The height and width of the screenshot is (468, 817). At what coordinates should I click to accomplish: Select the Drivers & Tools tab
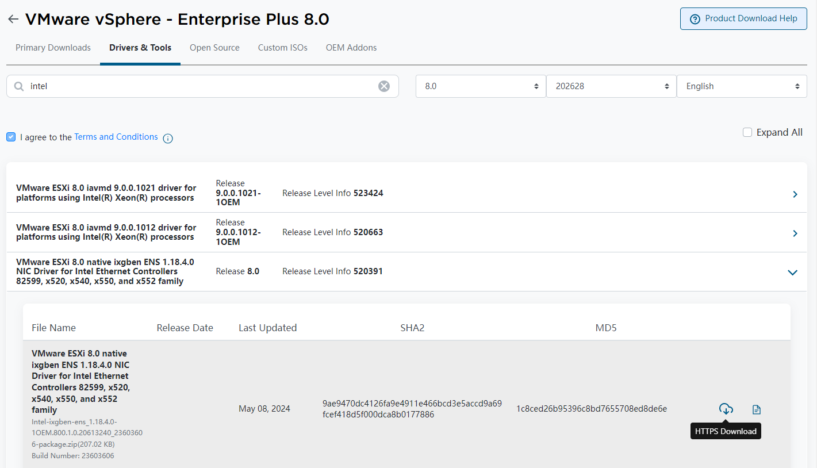tap(140, 48)
